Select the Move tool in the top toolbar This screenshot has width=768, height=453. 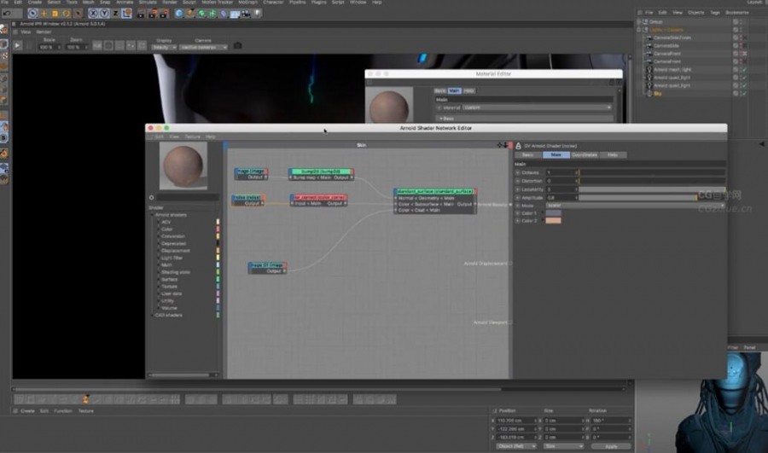click(x=44, y=14)
